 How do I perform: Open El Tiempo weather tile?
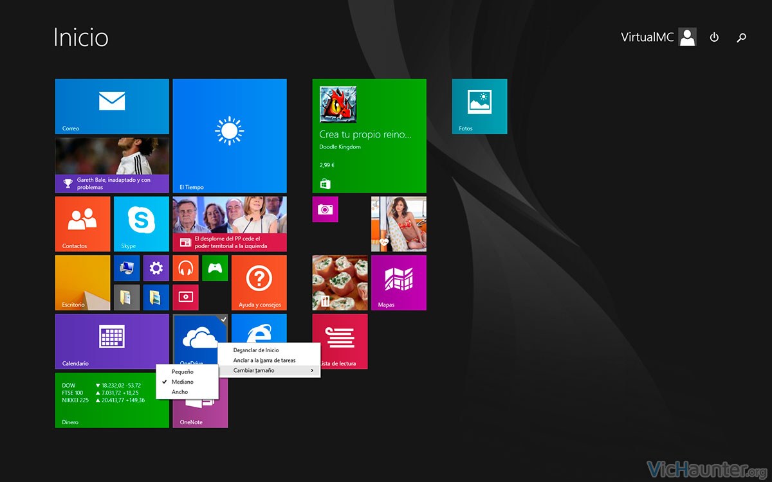230,136
